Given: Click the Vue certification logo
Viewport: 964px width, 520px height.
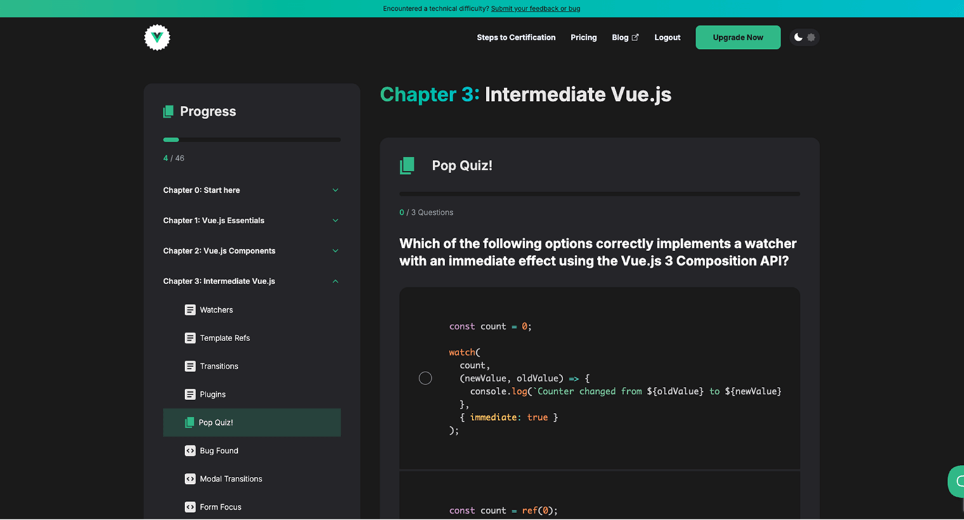Looking at the screenshot, I should coord(157,37).
